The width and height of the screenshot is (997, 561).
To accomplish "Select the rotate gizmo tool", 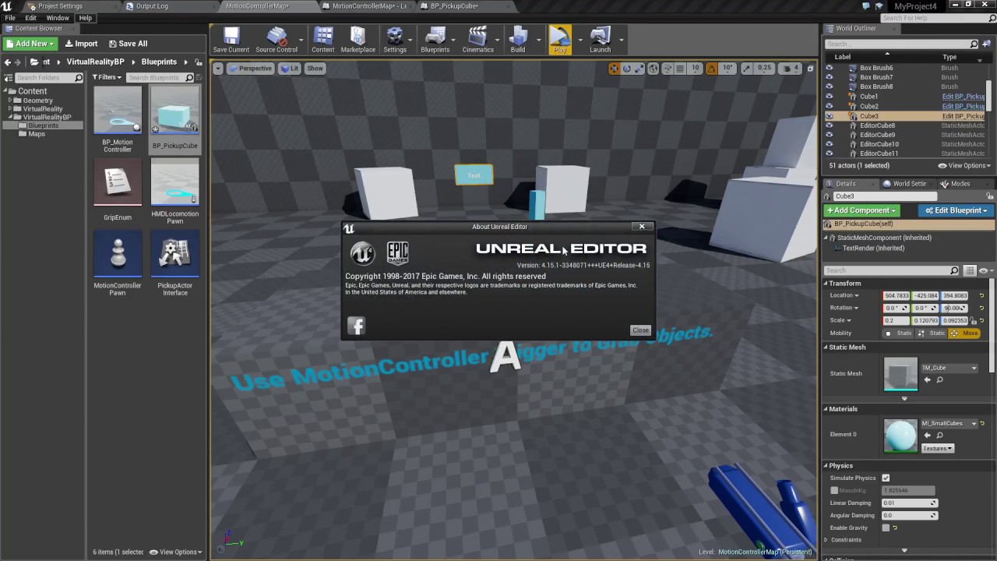I will tap(626, 69).
